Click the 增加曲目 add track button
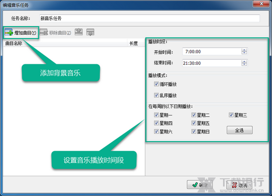Screen dimensions: 272x196 pos(21,33)
